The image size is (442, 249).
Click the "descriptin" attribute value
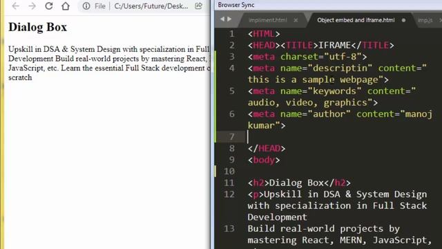[x=340, y=68]
